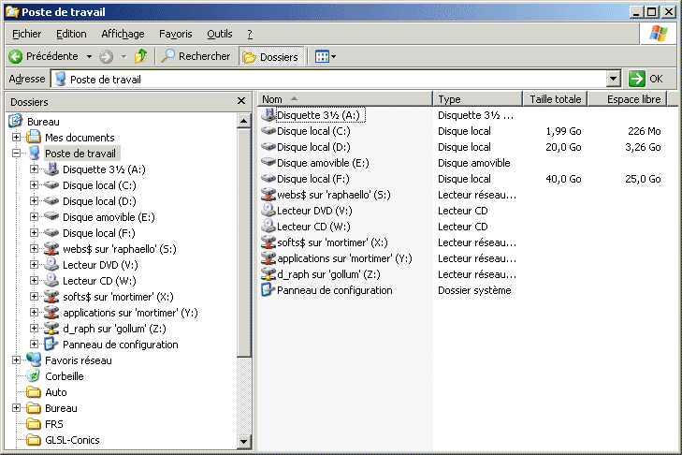Image resolution: width=682 pixels, height=455 pixels.
Task: Expand the Favoris réseau tree node
Action: click(x=16, y=360)
